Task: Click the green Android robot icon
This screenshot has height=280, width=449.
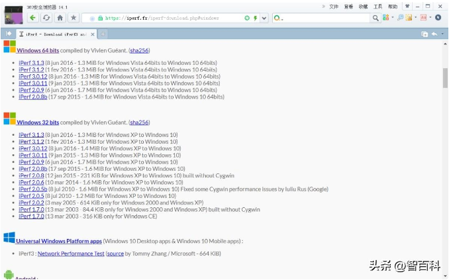Action: [9, 275]
